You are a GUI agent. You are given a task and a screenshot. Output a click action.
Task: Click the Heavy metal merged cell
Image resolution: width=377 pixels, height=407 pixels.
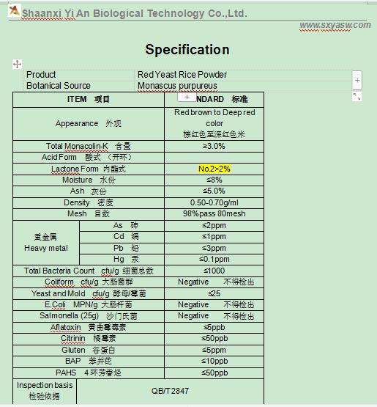coord(46,243)
